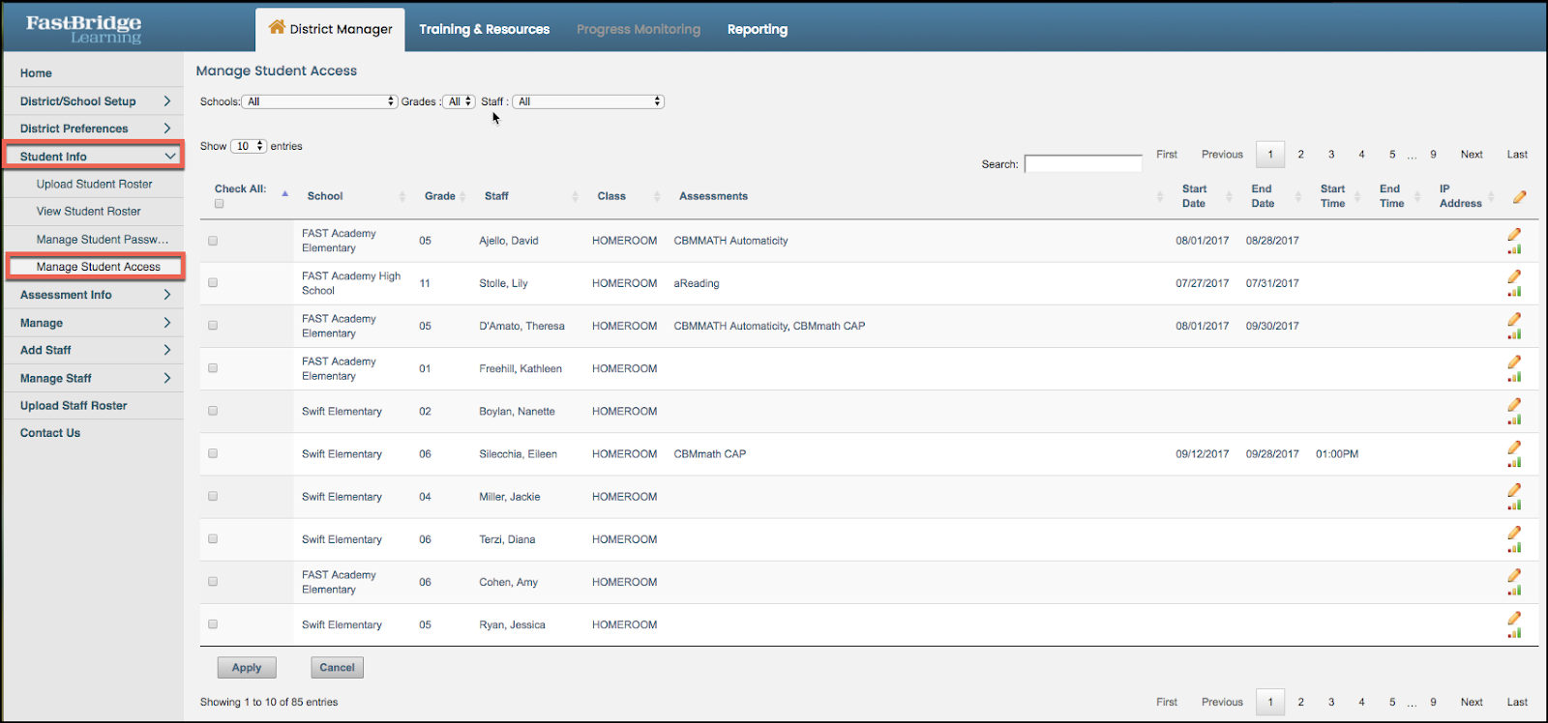Edit access for Stolle, Lily row
This screenshot has width=1548, height=723.
[1514, 276]
